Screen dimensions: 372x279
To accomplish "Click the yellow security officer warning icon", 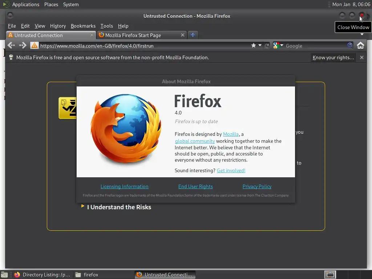I will 68,108.
